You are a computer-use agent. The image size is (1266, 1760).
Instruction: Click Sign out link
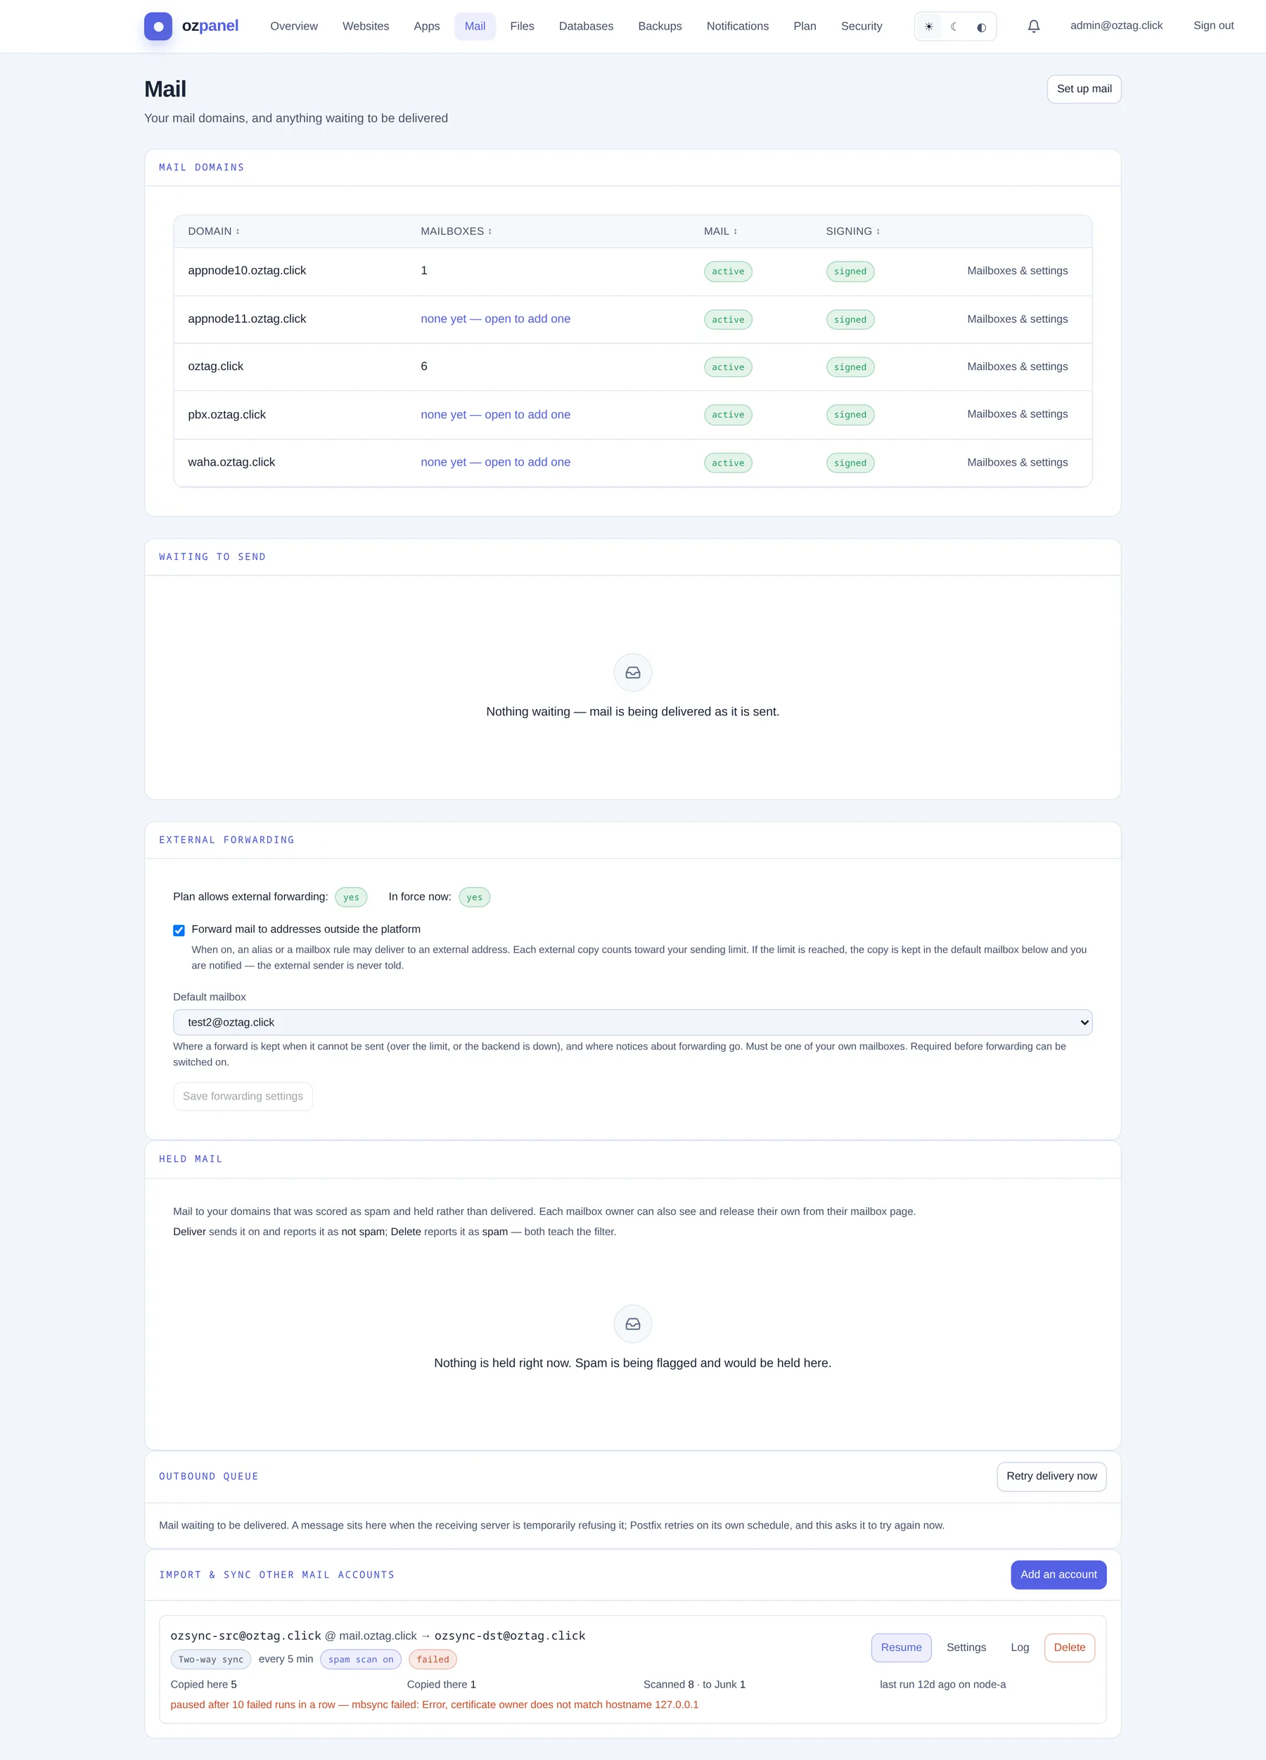click(1213, 25)
